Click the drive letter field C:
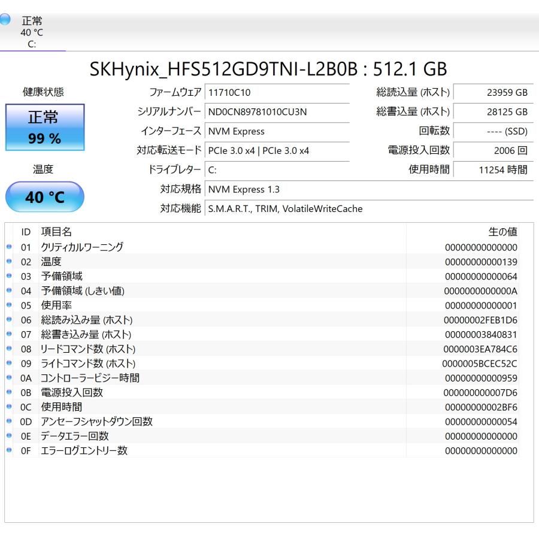 pos(277,170)
